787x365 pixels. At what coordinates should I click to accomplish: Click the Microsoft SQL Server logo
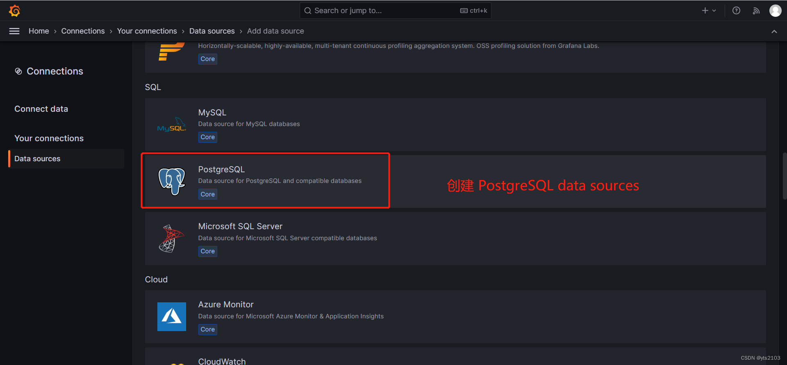point(172,239)
